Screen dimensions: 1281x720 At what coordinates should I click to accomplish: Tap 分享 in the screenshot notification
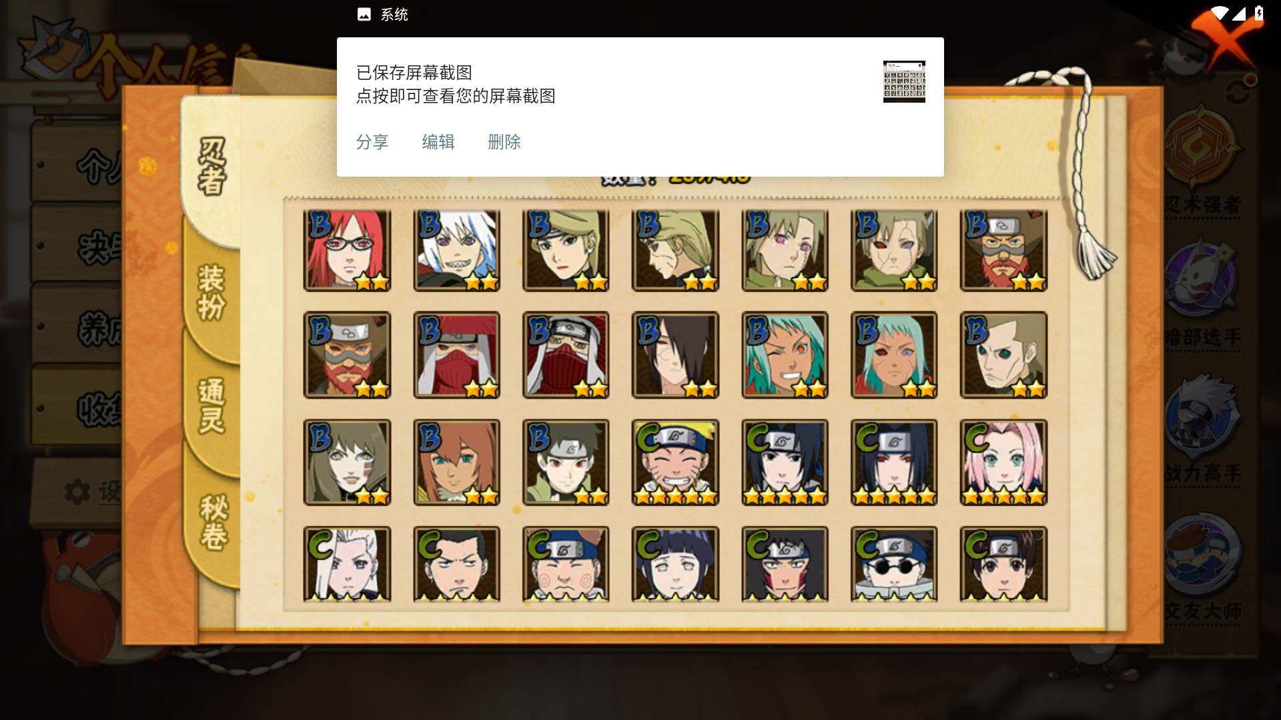point(372,142)
